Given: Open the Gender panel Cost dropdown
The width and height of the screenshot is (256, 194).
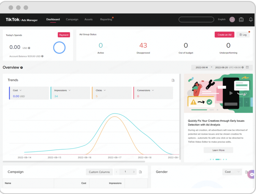Looking at the screenshot, I should click(232, 172).
